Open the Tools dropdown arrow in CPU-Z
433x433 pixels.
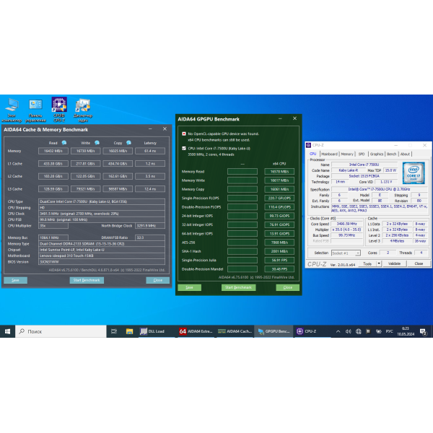[x=379, y=263]
